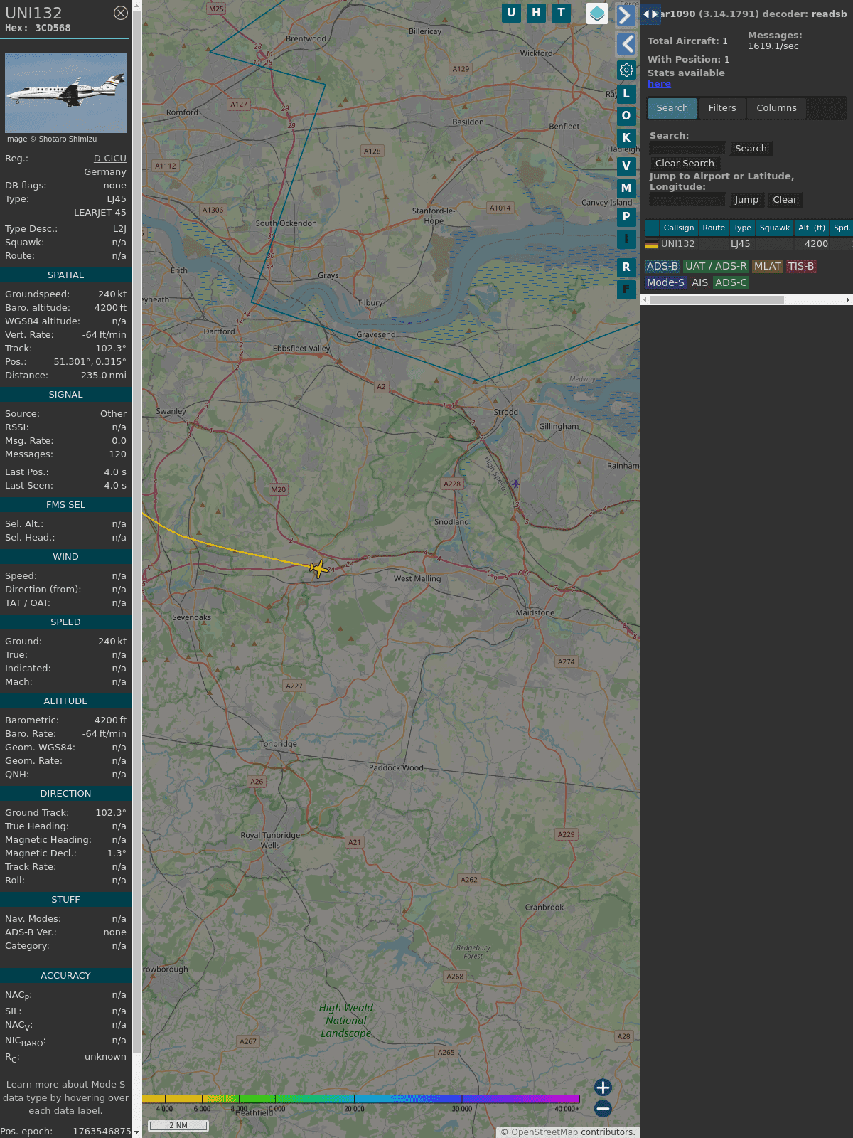Screen dimensions: 853x1138
Task: Click the SPATIAL section header
Action: 65,275
